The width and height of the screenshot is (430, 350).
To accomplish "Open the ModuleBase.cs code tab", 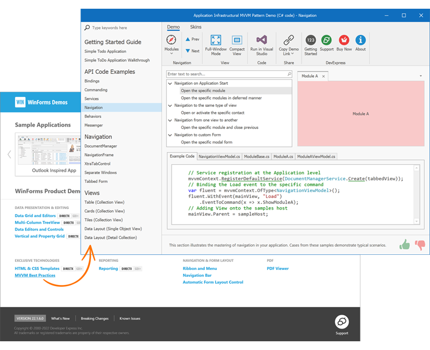I will [x=256, y=157].
